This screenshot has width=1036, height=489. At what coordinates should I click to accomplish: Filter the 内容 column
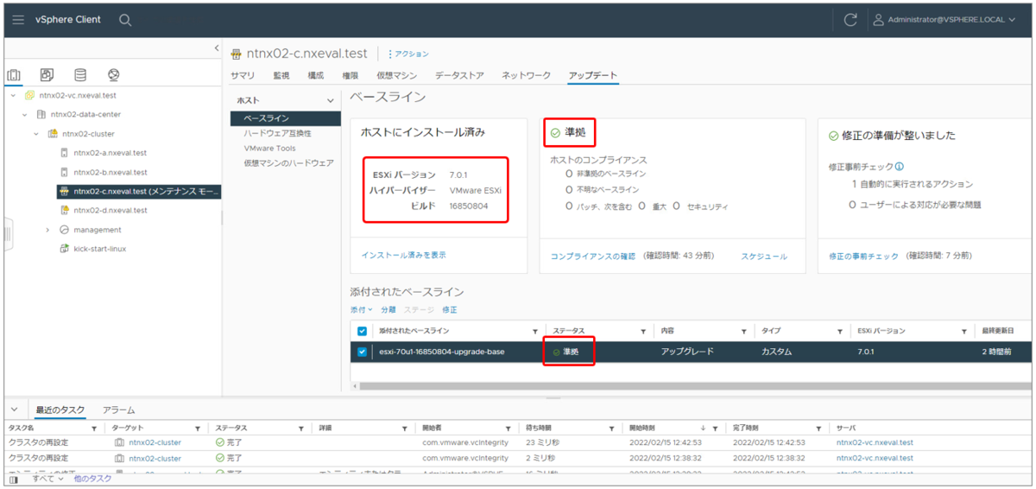(x=743, y=332)
